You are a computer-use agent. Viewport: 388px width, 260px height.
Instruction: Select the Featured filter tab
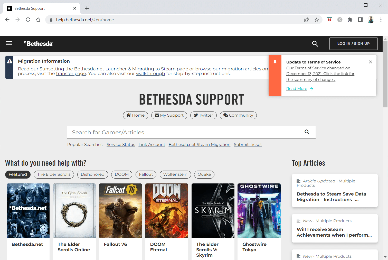pos(18,174)
